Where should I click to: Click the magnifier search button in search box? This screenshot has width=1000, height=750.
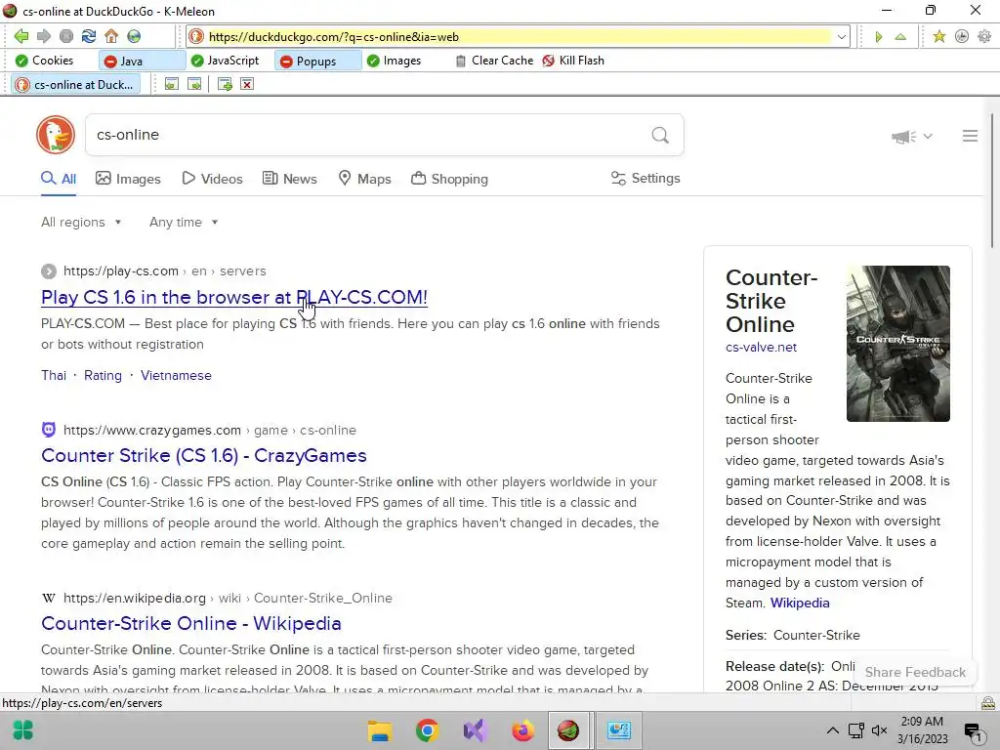660,135
